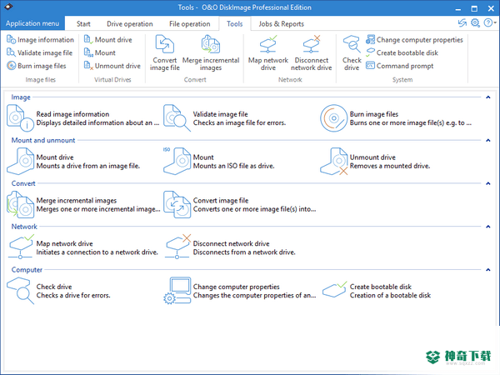Click the settings gear icon in title area
This screenshot has height=375, width=500.
[475, 23]
